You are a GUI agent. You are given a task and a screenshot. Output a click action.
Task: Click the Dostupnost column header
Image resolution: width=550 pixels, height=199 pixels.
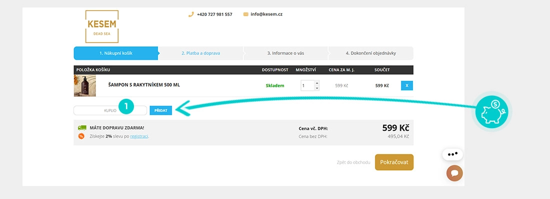[x=275, y=70]
